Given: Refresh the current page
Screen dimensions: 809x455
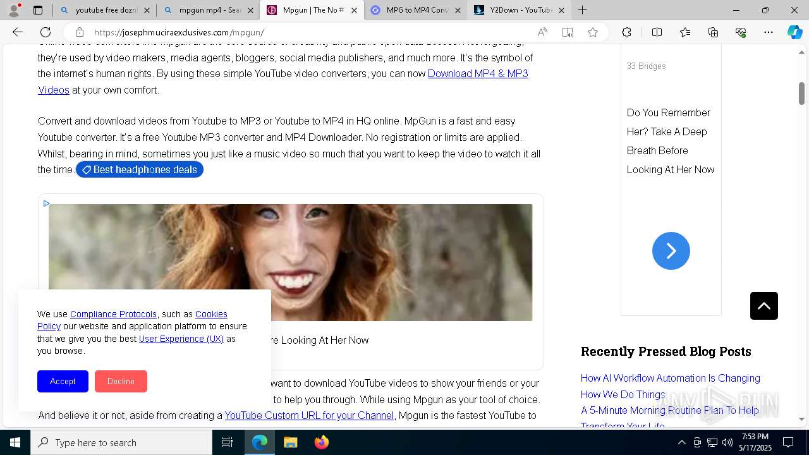Looking at the screenshot, I should click(x=46, y=32).
